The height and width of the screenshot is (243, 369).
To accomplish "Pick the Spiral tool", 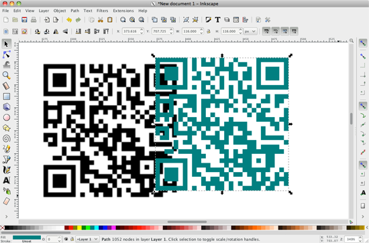I will tap(7, 139).
